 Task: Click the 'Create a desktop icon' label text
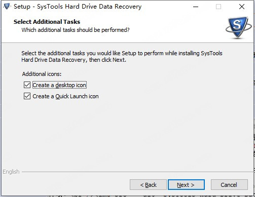(59, 85)
